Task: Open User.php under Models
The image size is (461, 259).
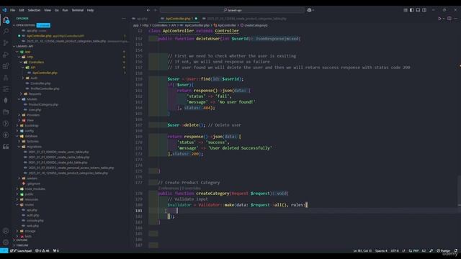Action: point(35,110)
